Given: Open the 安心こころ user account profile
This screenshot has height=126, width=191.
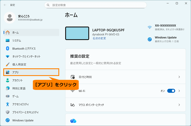Looking at the screenshot, I should click(x=25, y=18).
